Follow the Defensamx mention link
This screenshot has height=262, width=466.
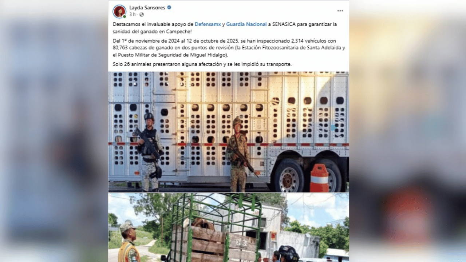click(208, 24)
